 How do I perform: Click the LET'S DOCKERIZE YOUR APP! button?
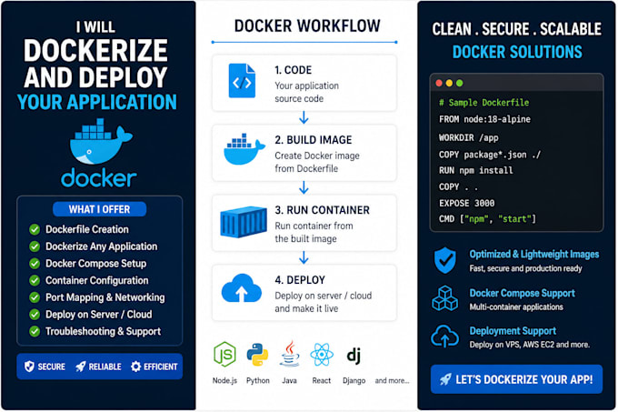pyautogui.click(x=517, y=379)
